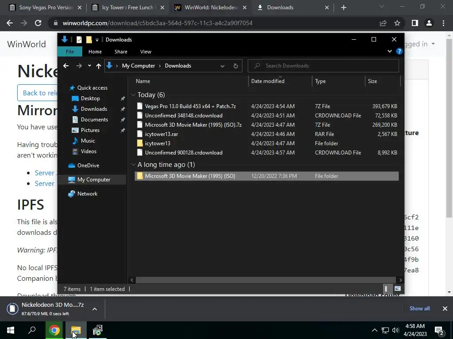
Task: Select OneDrive in navigation pane
Action: pyautogui.click(x=88, y=166)
